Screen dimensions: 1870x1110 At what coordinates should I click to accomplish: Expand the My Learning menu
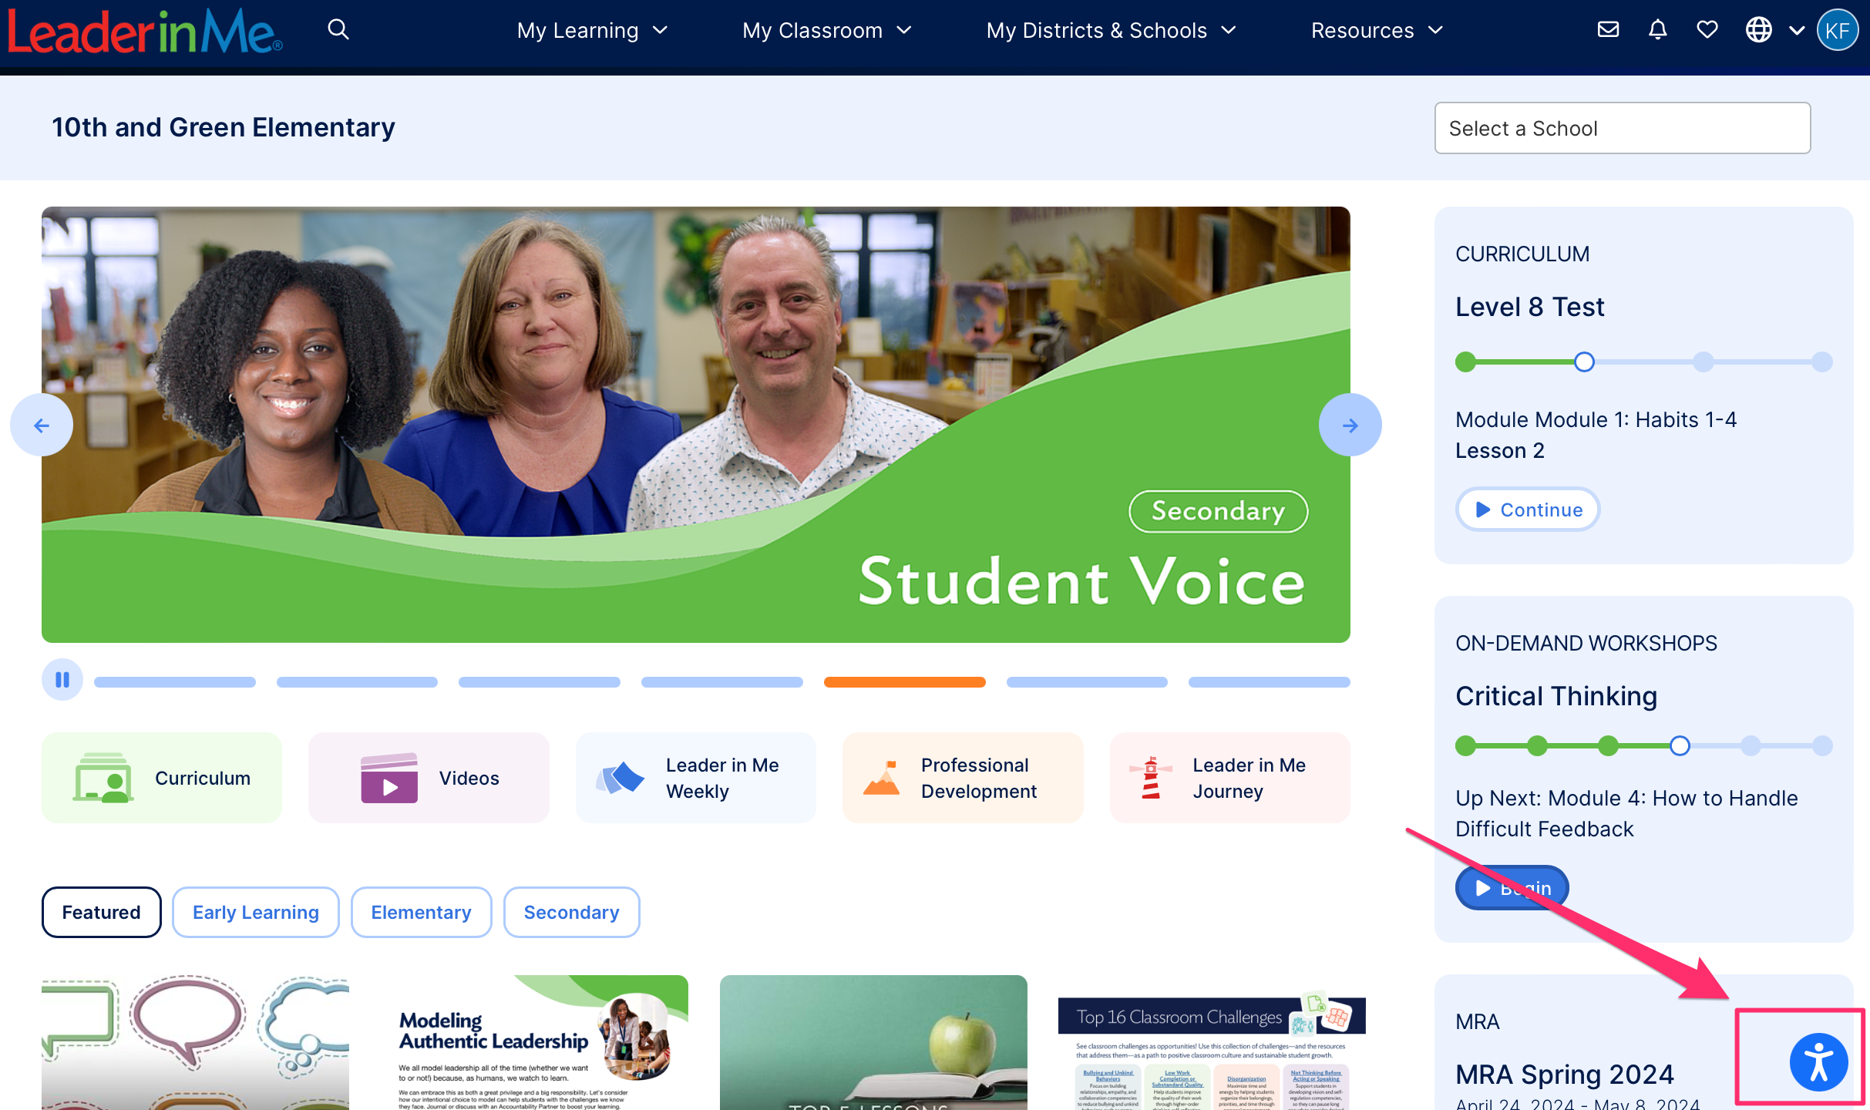(591, 30)
